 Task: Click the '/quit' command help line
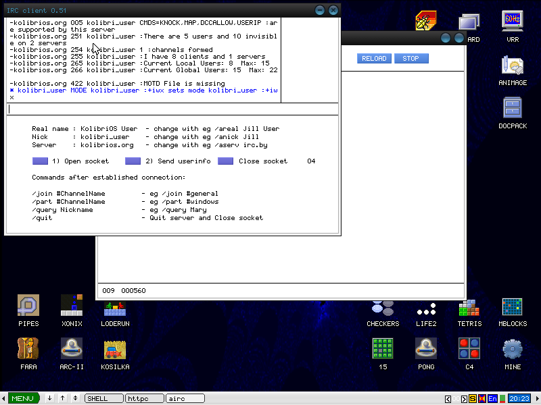click(x=147, y=218)
